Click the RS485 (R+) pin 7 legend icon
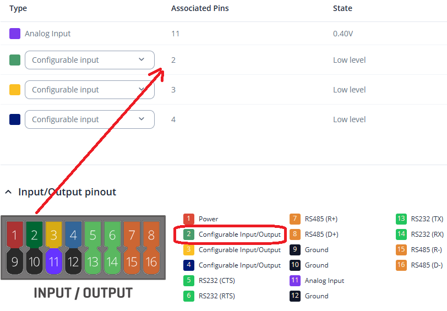The height and width of the screenshot is (311, 447). click(295, 219)
